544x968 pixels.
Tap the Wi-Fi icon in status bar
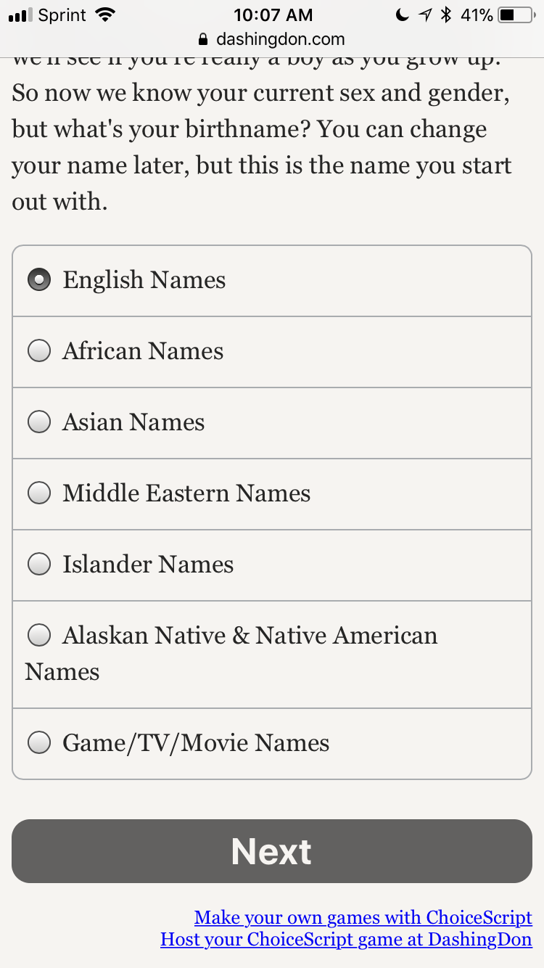coord(105,15)
